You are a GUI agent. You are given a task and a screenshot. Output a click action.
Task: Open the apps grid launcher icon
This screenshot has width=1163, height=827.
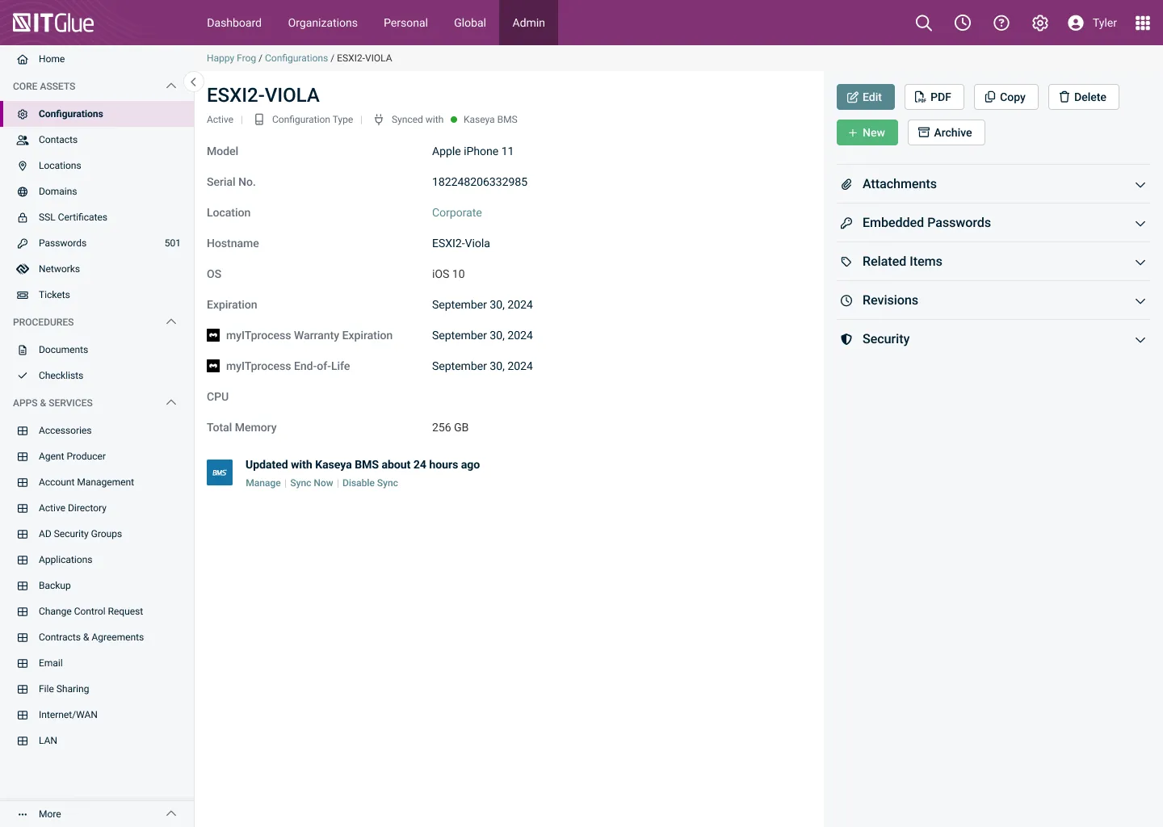1142,23
